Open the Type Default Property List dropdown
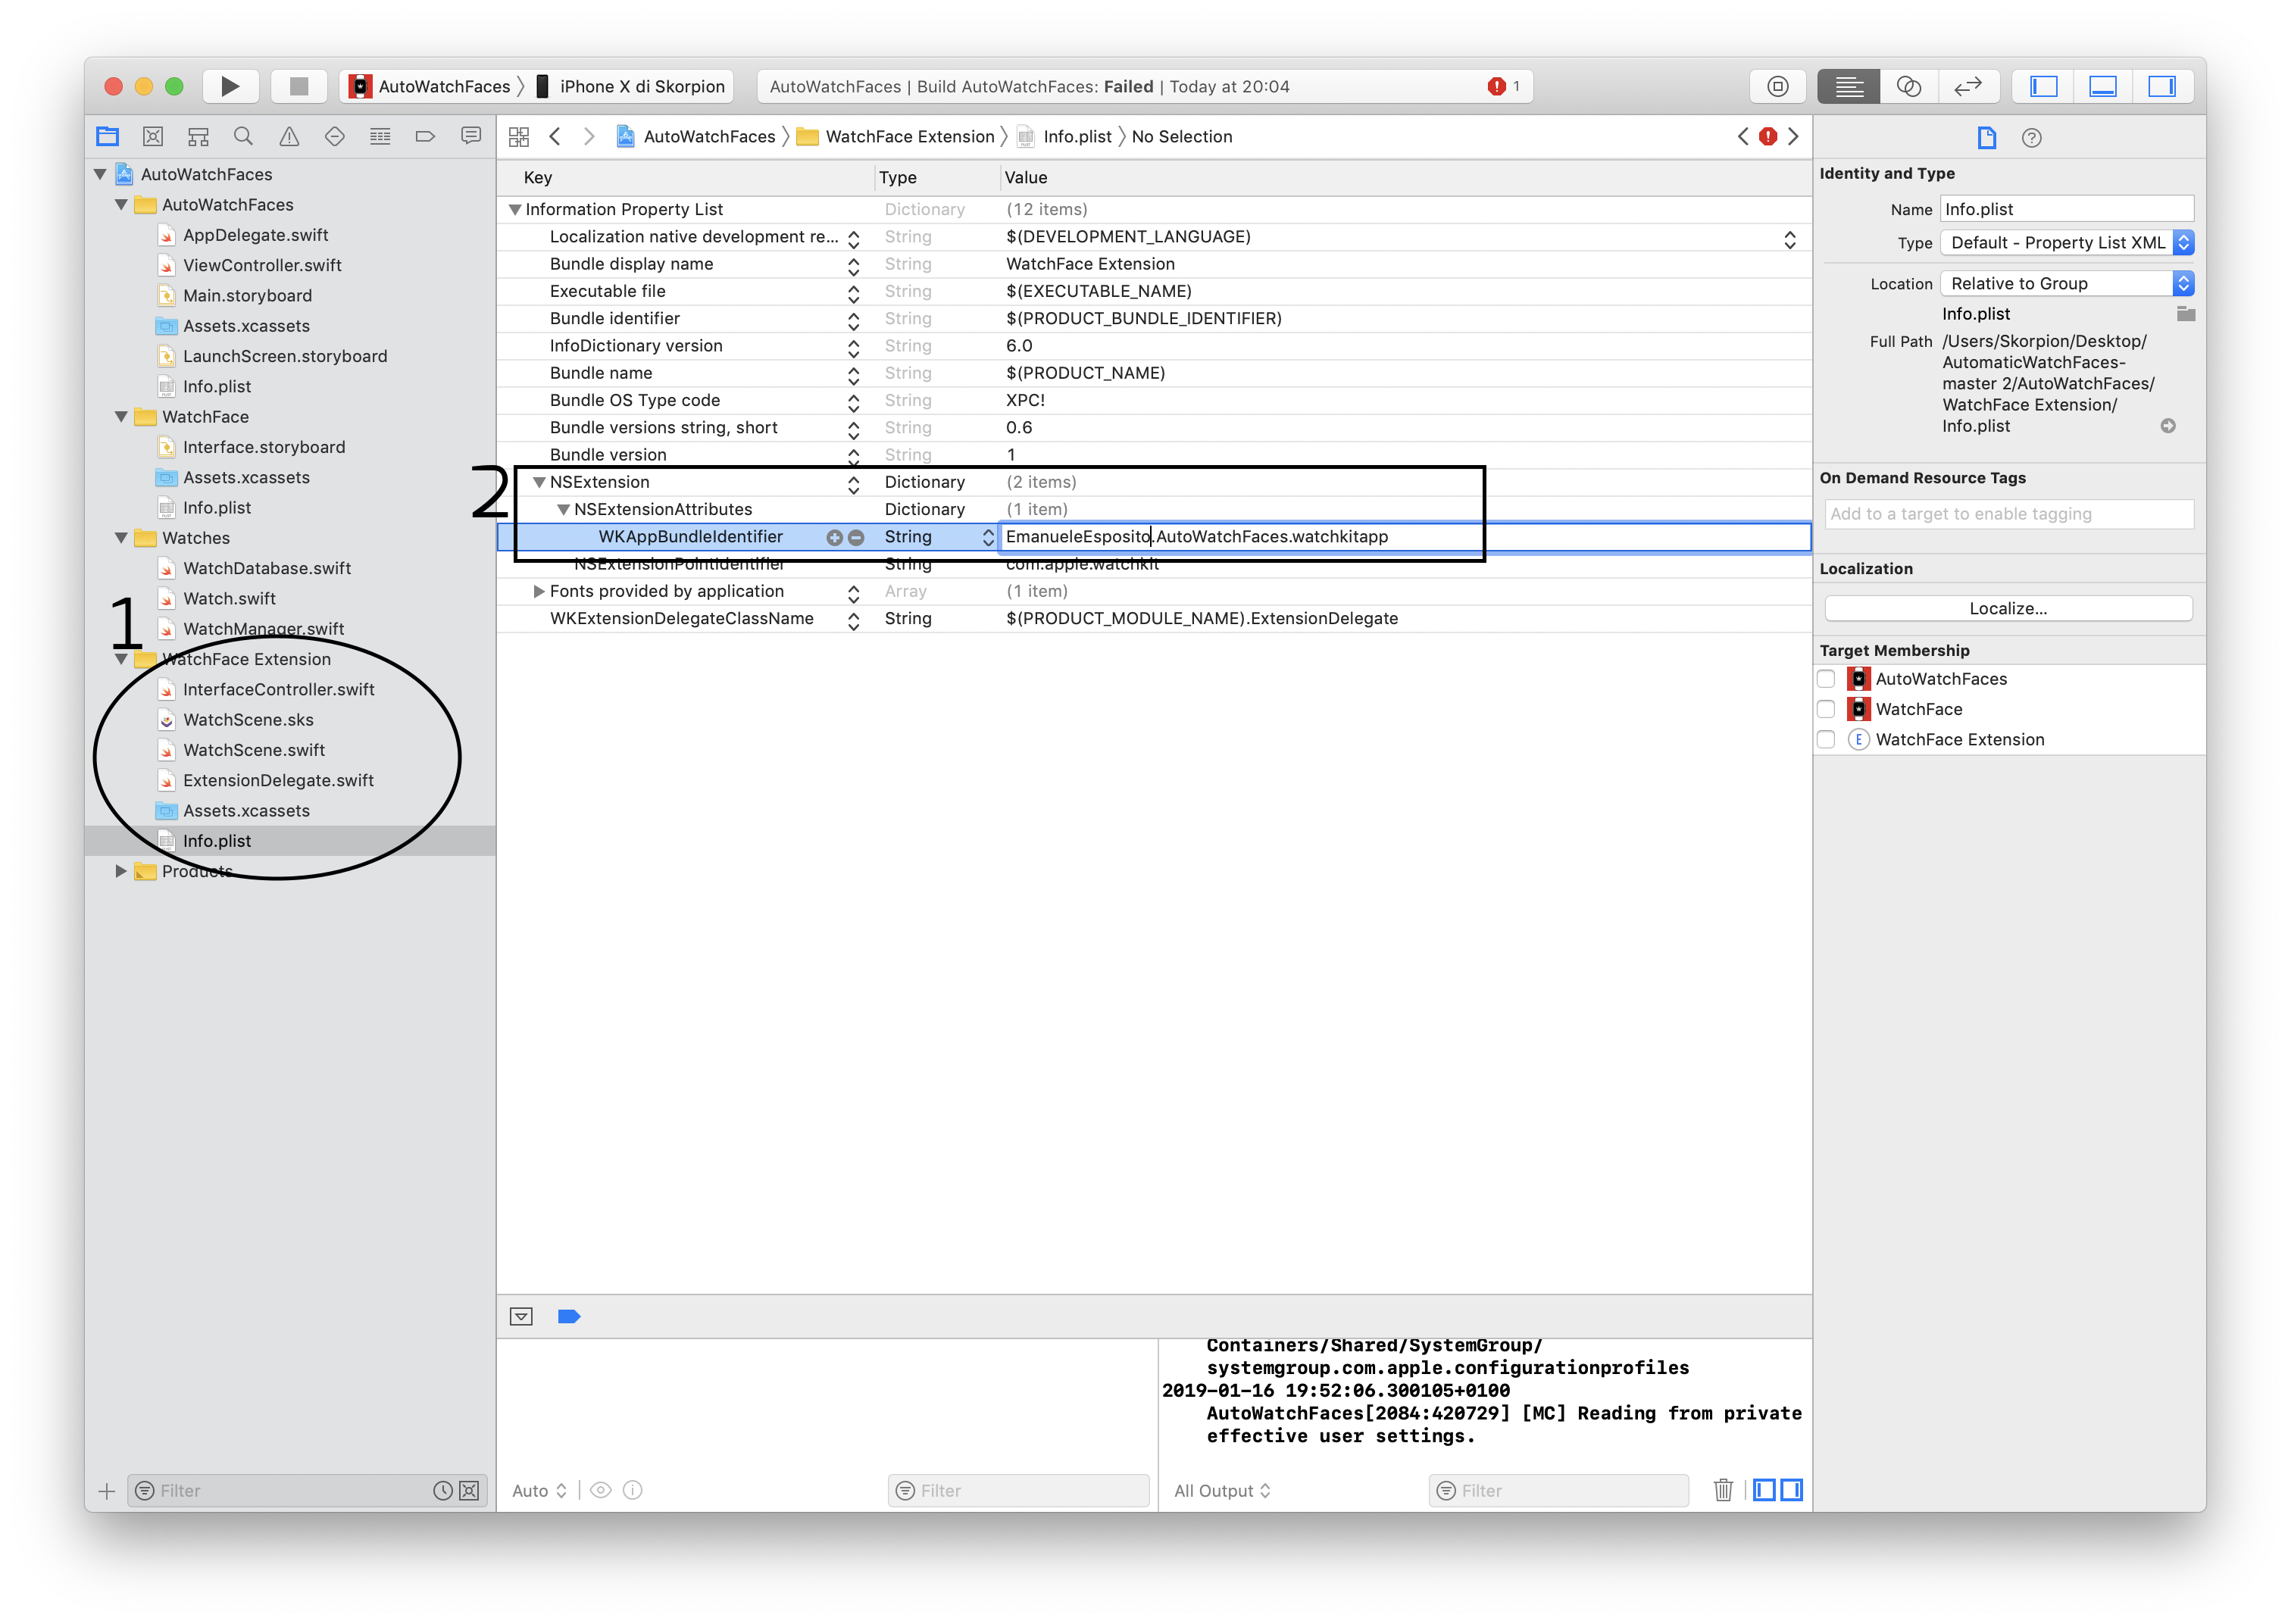 pyautogui.click(x=2066, y=242)
